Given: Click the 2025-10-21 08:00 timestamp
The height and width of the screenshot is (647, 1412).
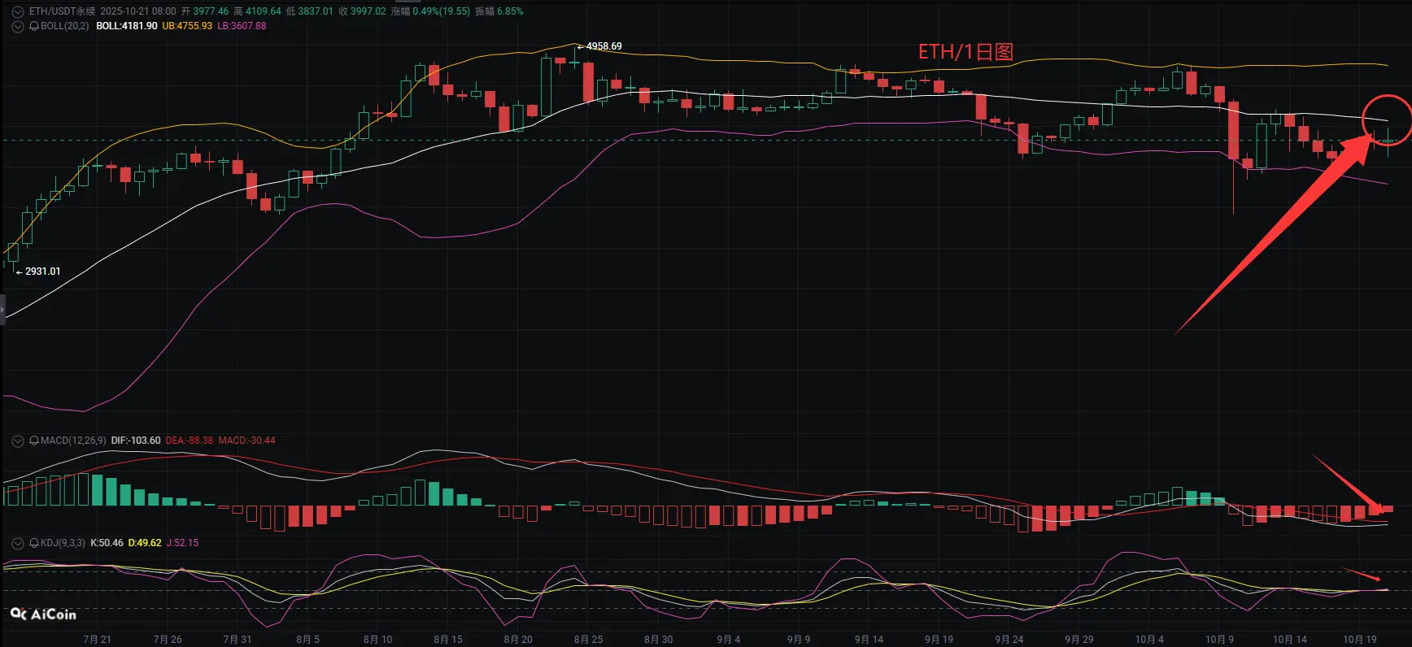Looking at the screenshot, I should click(x=138, y=11).
